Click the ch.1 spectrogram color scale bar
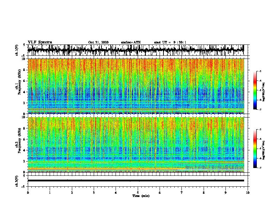 pyautogui.click(x=255, y=90)
